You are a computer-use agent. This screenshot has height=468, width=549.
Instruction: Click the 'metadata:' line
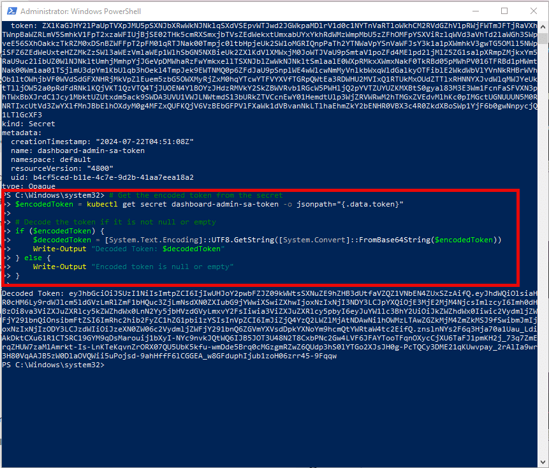coord(22,133)
